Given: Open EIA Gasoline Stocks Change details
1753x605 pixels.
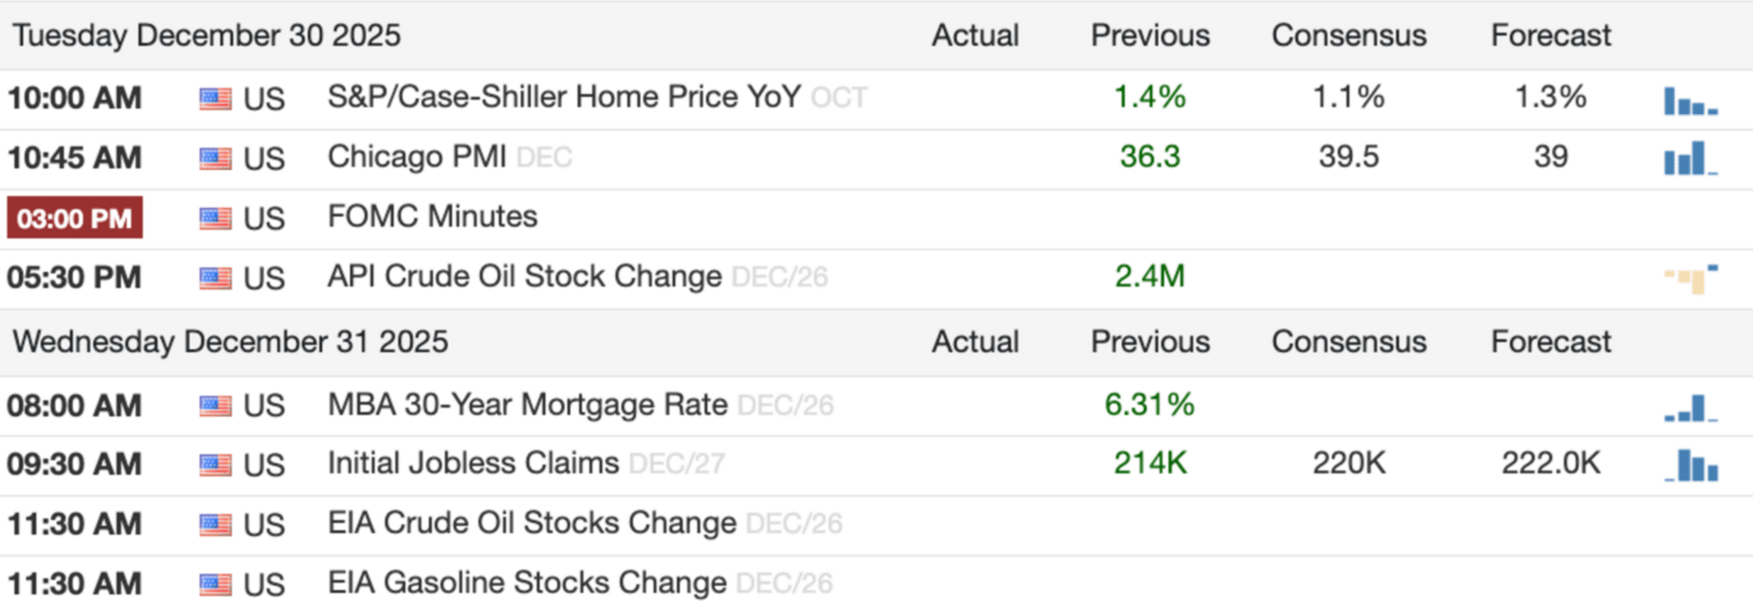Looking at the screenshot, I should [x=528, y=582].
